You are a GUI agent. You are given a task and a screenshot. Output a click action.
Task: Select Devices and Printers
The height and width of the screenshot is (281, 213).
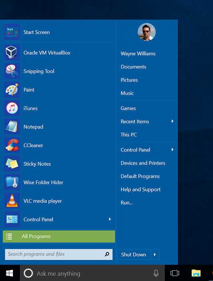[x=143, y=163]
